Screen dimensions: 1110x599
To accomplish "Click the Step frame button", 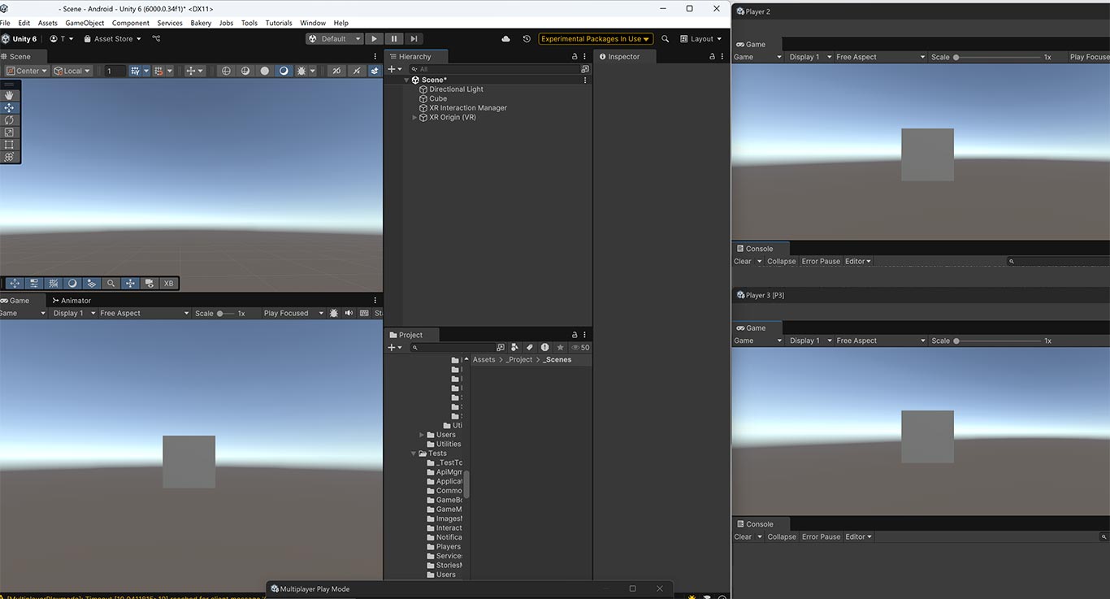I will (x=414, y=38).
